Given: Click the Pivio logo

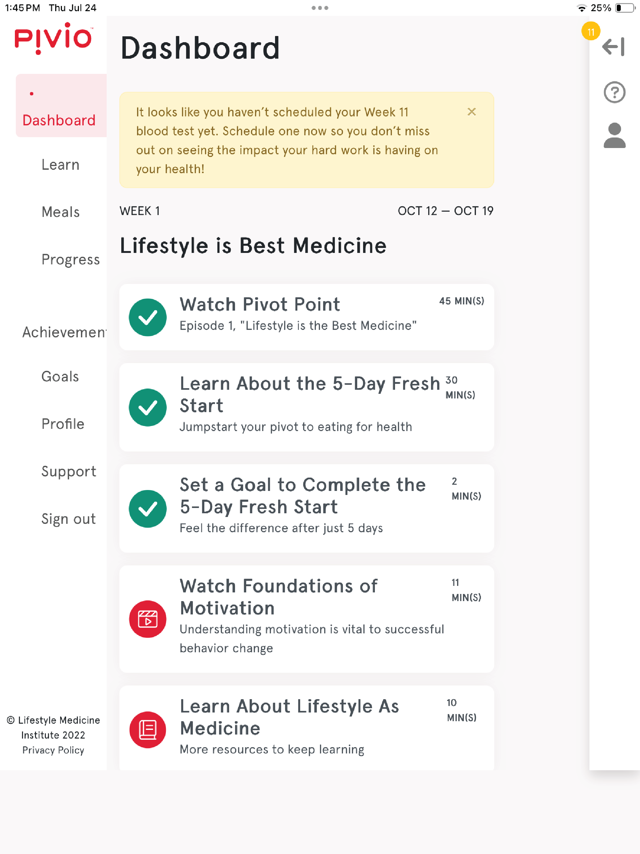Looking at the screenshot, I should (53, 38).
